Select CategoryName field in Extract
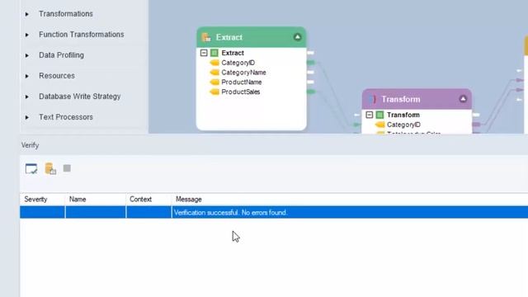Screen dimensions: 528x297 point(243,73)
